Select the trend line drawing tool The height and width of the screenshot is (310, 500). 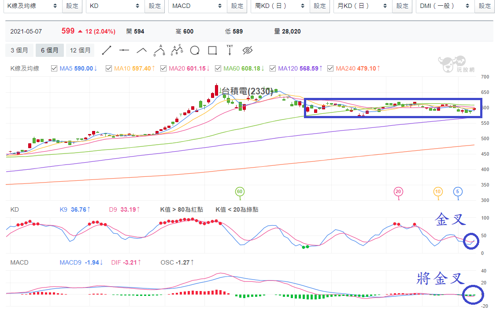click(x=107, y=50)
